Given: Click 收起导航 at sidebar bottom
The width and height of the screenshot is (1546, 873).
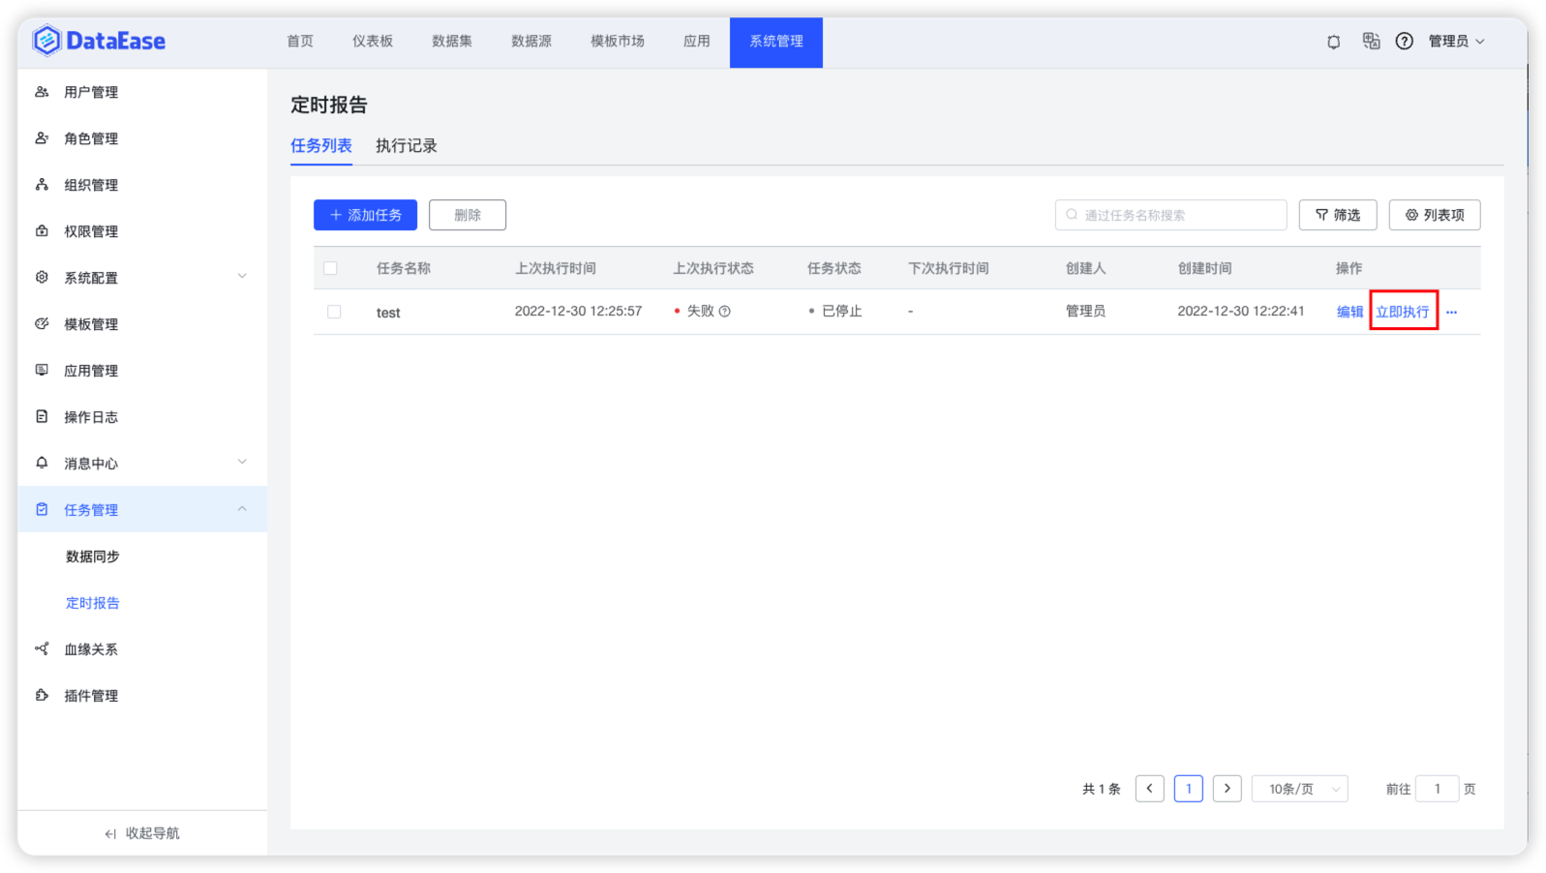Looking at the screenshot, I should coord(142,833).
